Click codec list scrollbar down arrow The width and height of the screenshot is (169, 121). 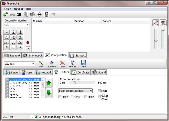coord(43,96)
